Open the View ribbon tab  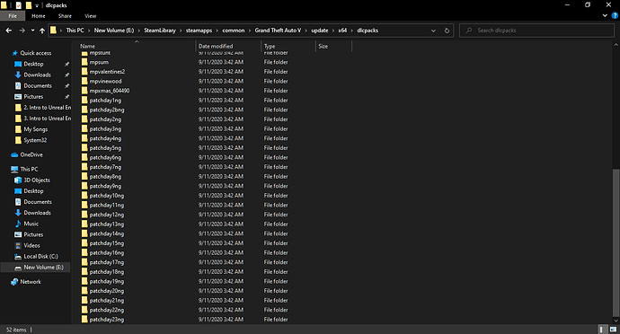pyautogui.click(x=90, y=16)
